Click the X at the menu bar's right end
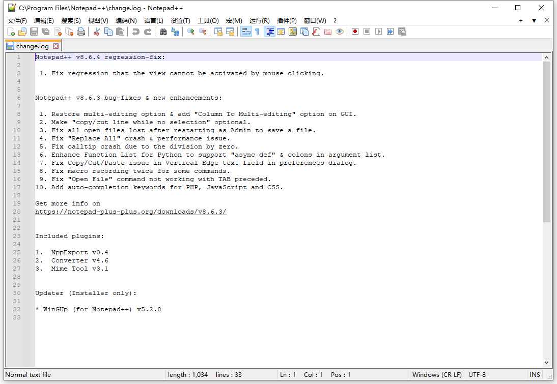This screenshot has width=557, height=384. click(547, 20)
